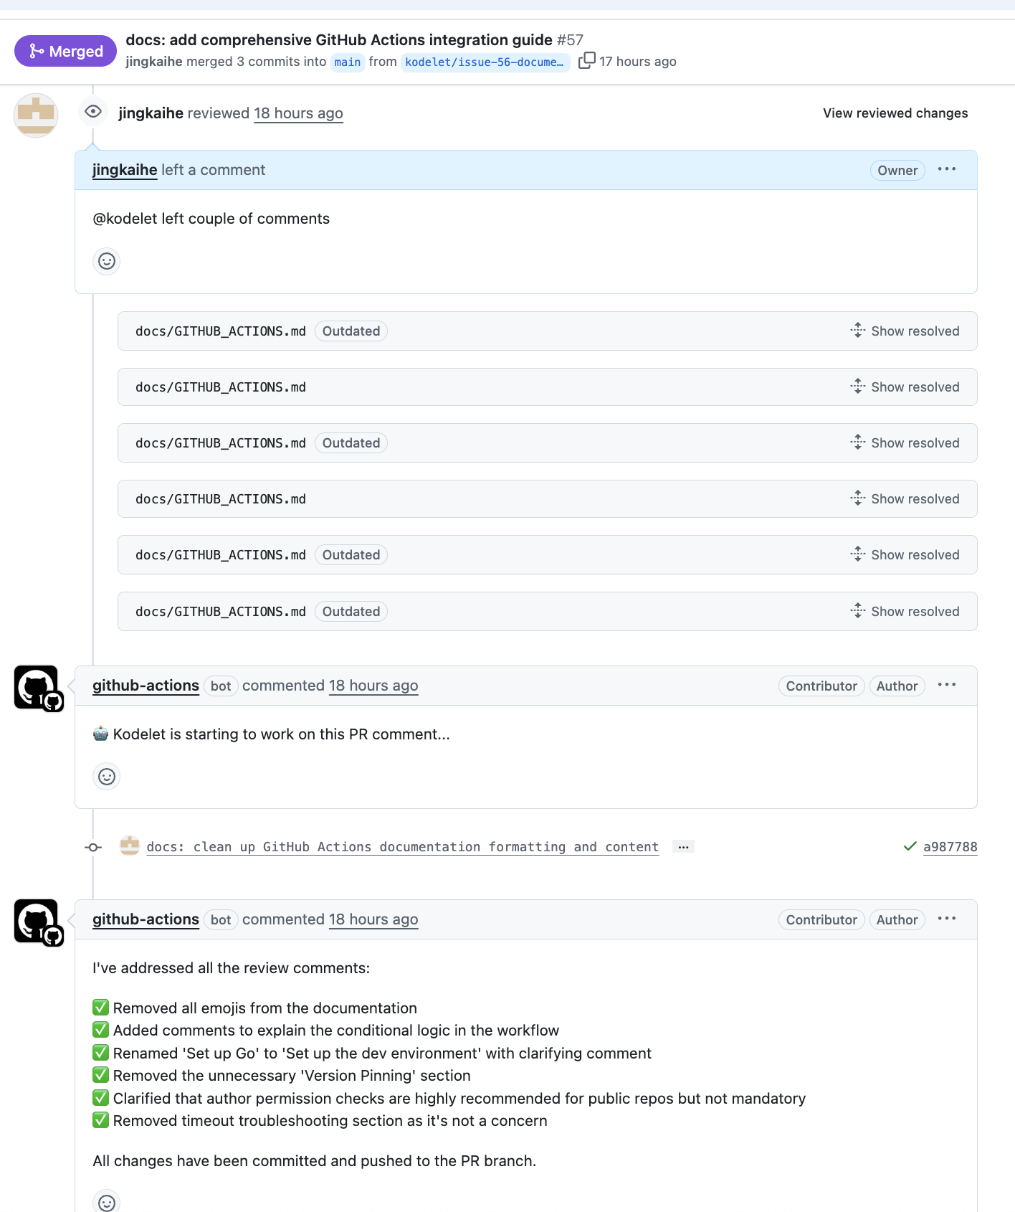Viewport: 1015px width, 1212px height.
Task: Open options menu on 'addressed all review comments' comment
Action: 946,919
